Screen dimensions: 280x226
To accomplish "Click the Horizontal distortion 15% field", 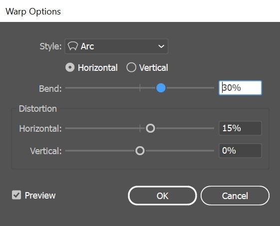I will click(240, 128).
